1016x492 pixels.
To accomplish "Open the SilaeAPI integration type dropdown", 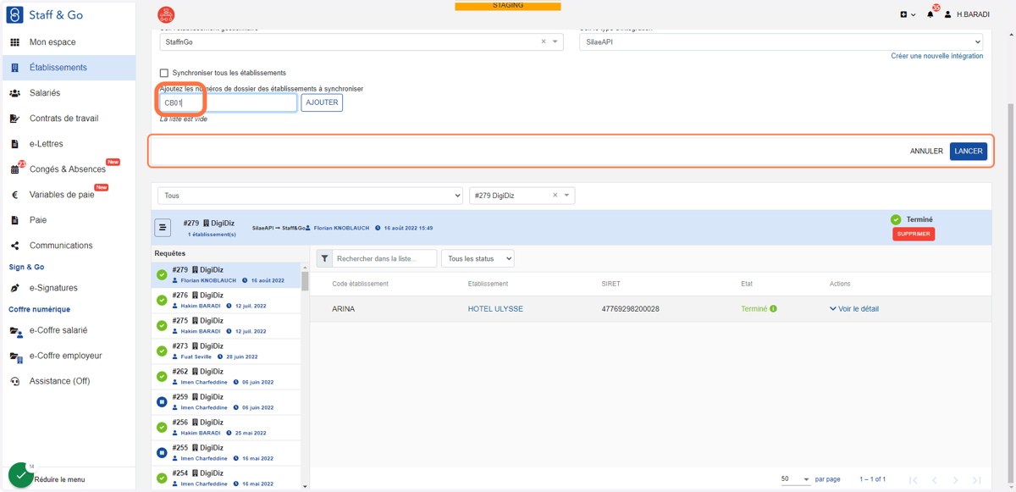I will pyautogui.click(x=781, y=41).
